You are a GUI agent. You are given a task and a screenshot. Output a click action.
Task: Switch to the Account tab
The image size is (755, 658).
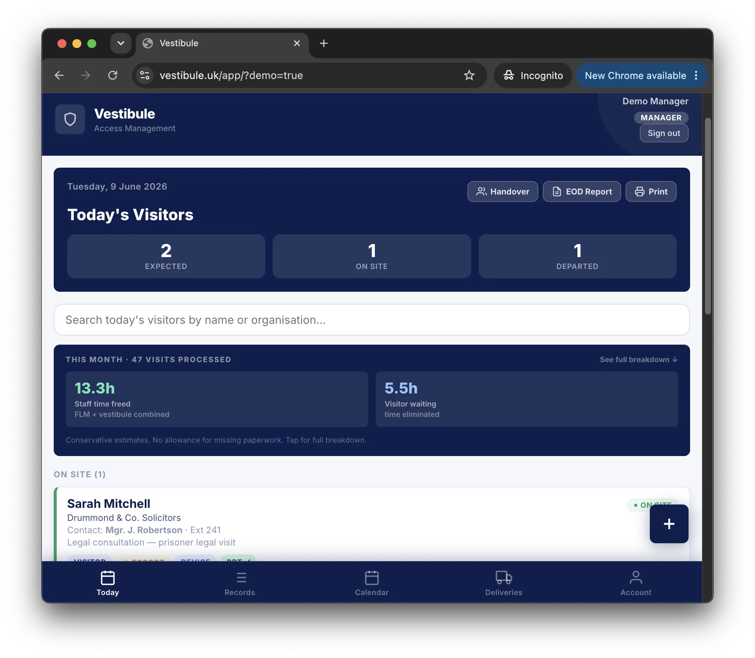[x=636, y=583]
